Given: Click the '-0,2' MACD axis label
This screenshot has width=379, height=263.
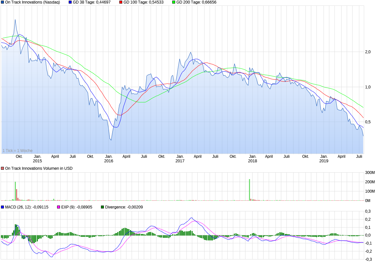Looking at the screenshot, I should (368, 251).
